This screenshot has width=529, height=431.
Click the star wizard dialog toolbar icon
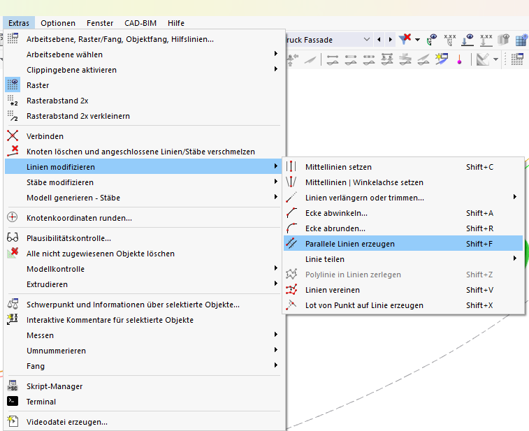tap(441, 59)
